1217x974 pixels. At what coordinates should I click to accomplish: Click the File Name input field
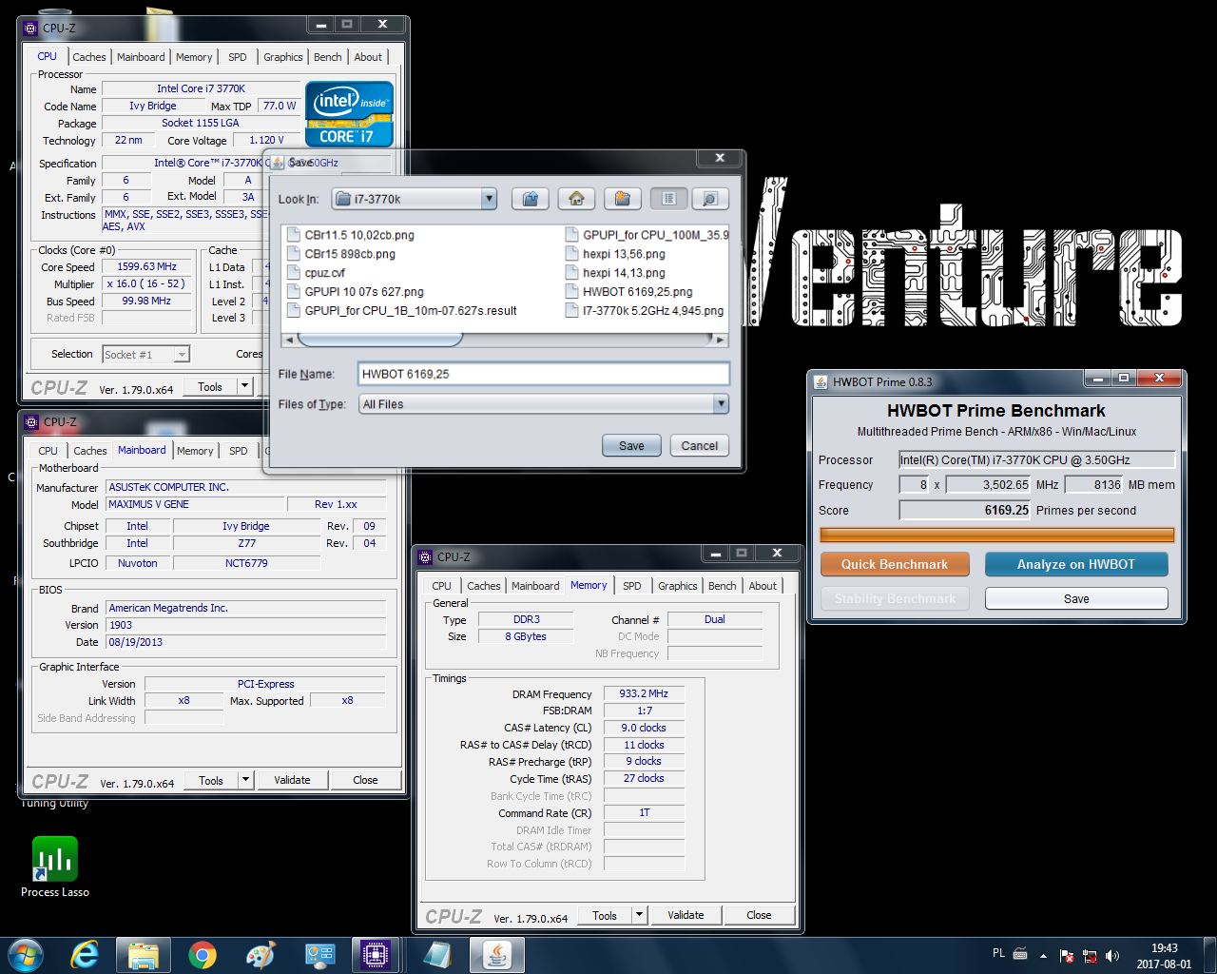544,374
